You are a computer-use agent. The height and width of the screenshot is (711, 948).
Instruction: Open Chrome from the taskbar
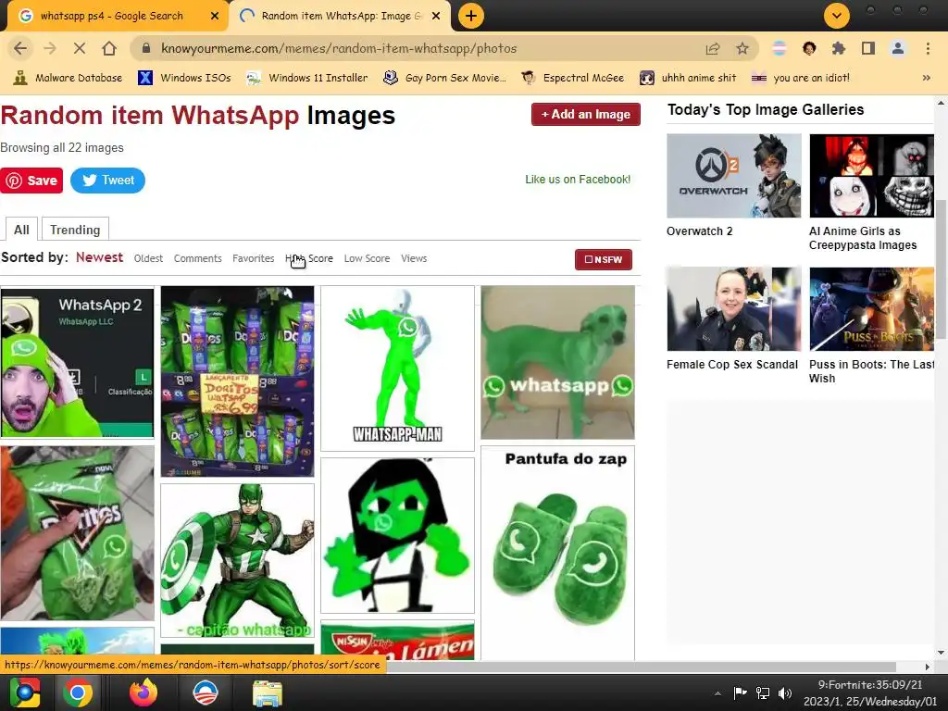point(77,692)
